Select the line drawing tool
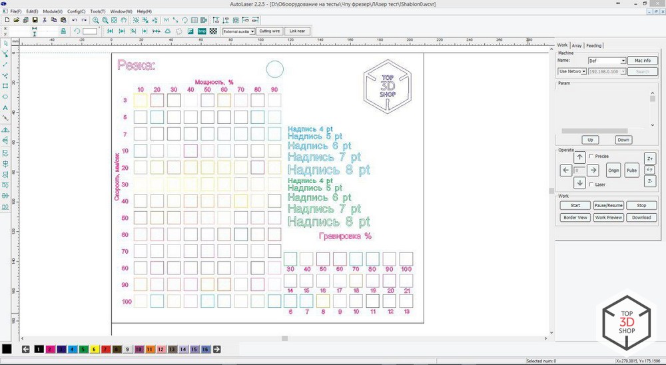Viewport: 666px width, 365px height. click(x=5, y=65)
